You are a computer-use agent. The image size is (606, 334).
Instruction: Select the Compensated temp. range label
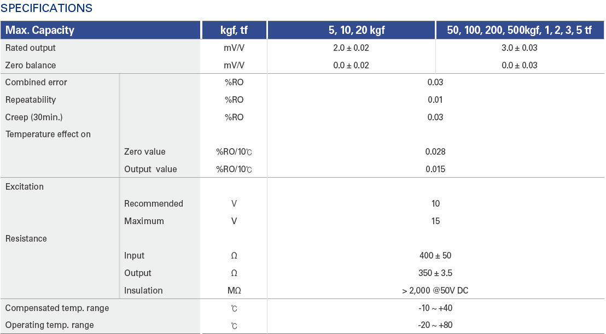pyautogui.click(x=57, y=308)
